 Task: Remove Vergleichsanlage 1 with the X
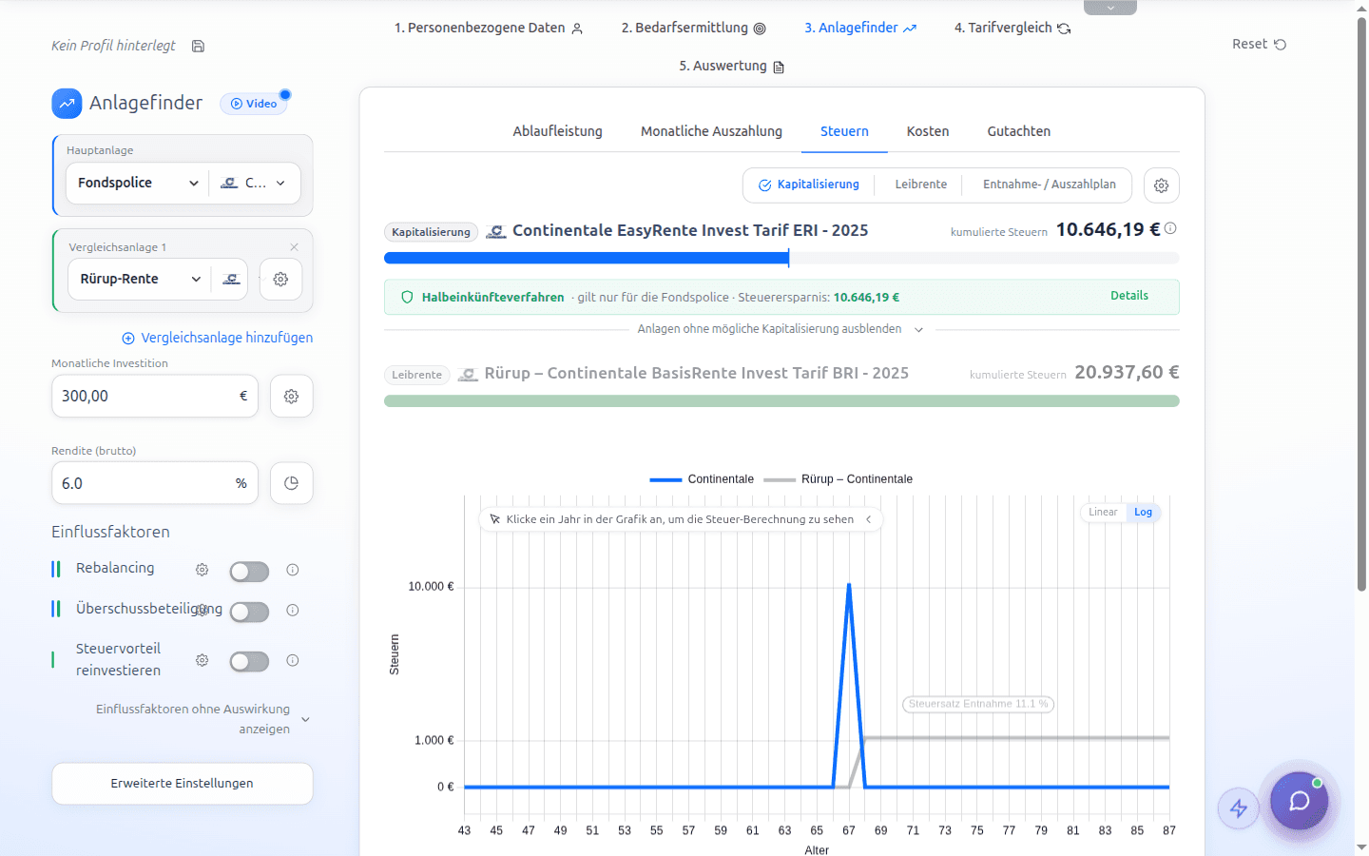(x=294, y=247)
